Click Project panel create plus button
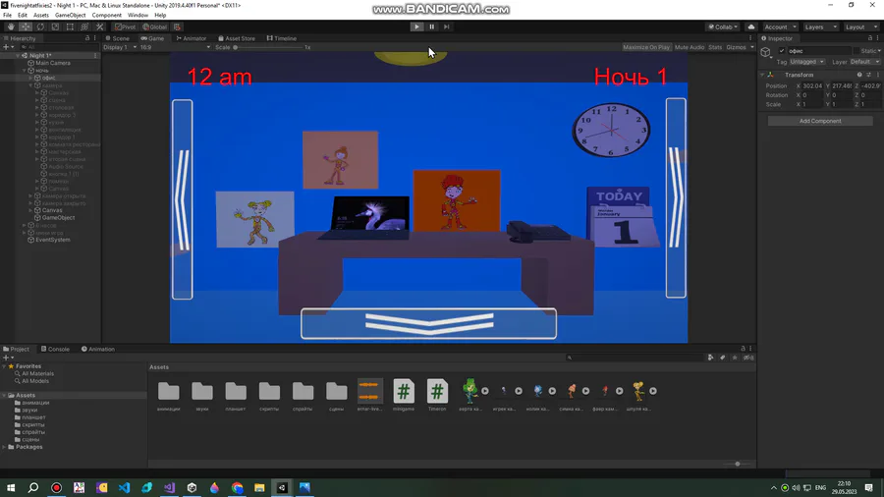The width and height of the screenshot is (884, 497). click(7, 358)
